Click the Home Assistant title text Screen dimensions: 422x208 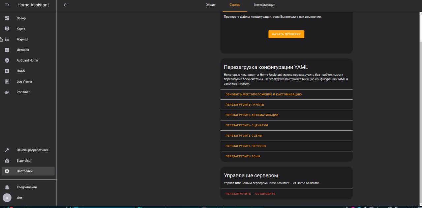[33, 5]
